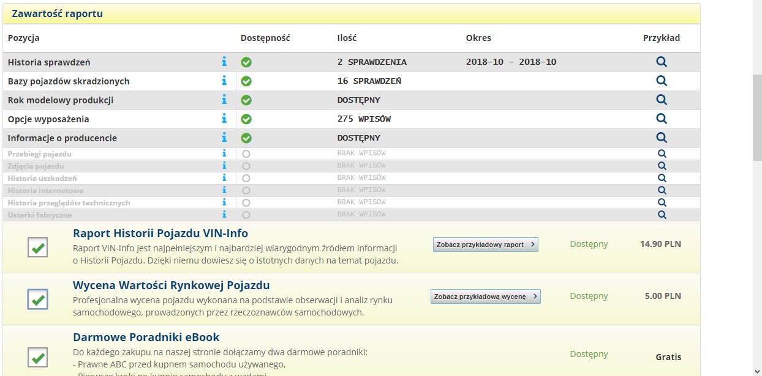Viewport: 762px width, 376px height.
Task: Open example magnifier for Historia sprawdzeń
Action: pyautogui.click(x=662, y=62)
